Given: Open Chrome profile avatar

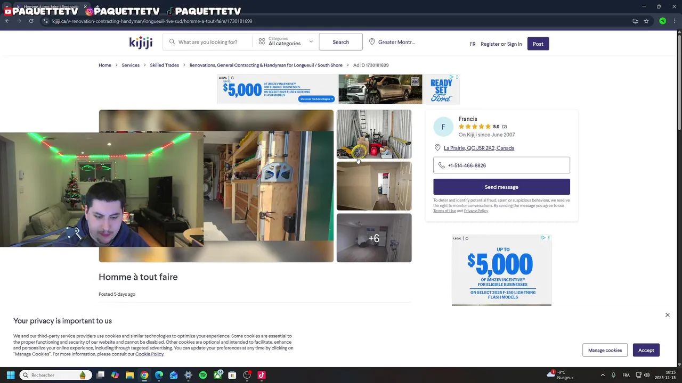Looking at the screenshot, I should click(662, 21).
